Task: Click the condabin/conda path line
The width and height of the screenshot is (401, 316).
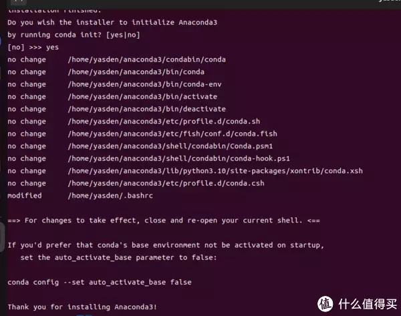Action: [147, 59]
